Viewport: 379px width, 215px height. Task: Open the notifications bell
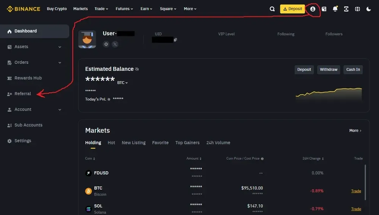pyautogui.click(x=335, y=9)
